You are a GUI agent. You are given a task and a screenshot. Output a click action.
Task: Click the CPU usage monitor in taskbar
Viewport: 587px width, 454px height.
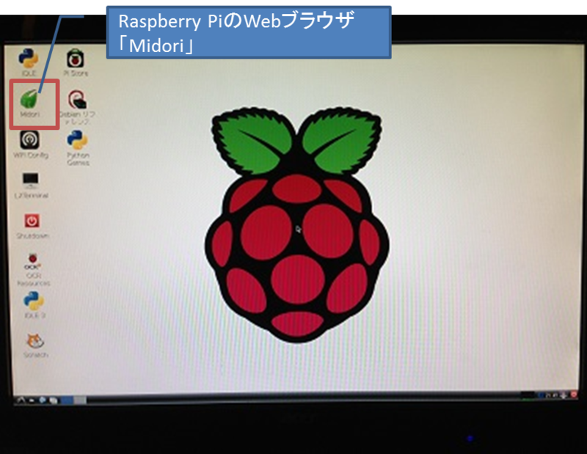(528, 395)
